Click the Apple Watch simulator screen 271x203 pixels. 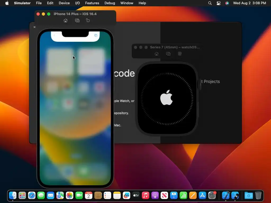tap(167, 99)
